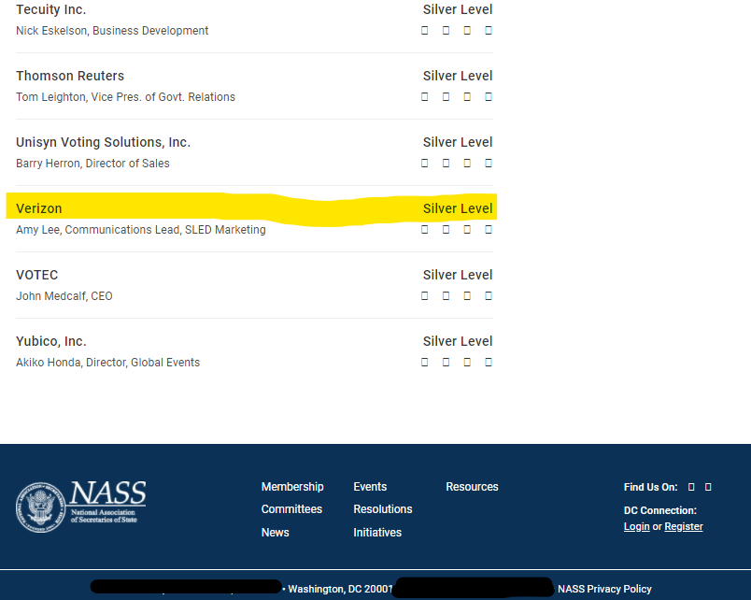
Task: Click first contact icon in Unisyn Voting Solutions row
Action: 424,164
